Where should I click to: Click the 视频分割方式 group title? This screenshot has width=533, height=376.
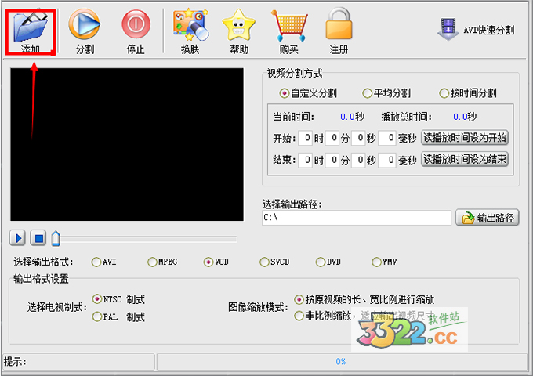click(295, 73)
